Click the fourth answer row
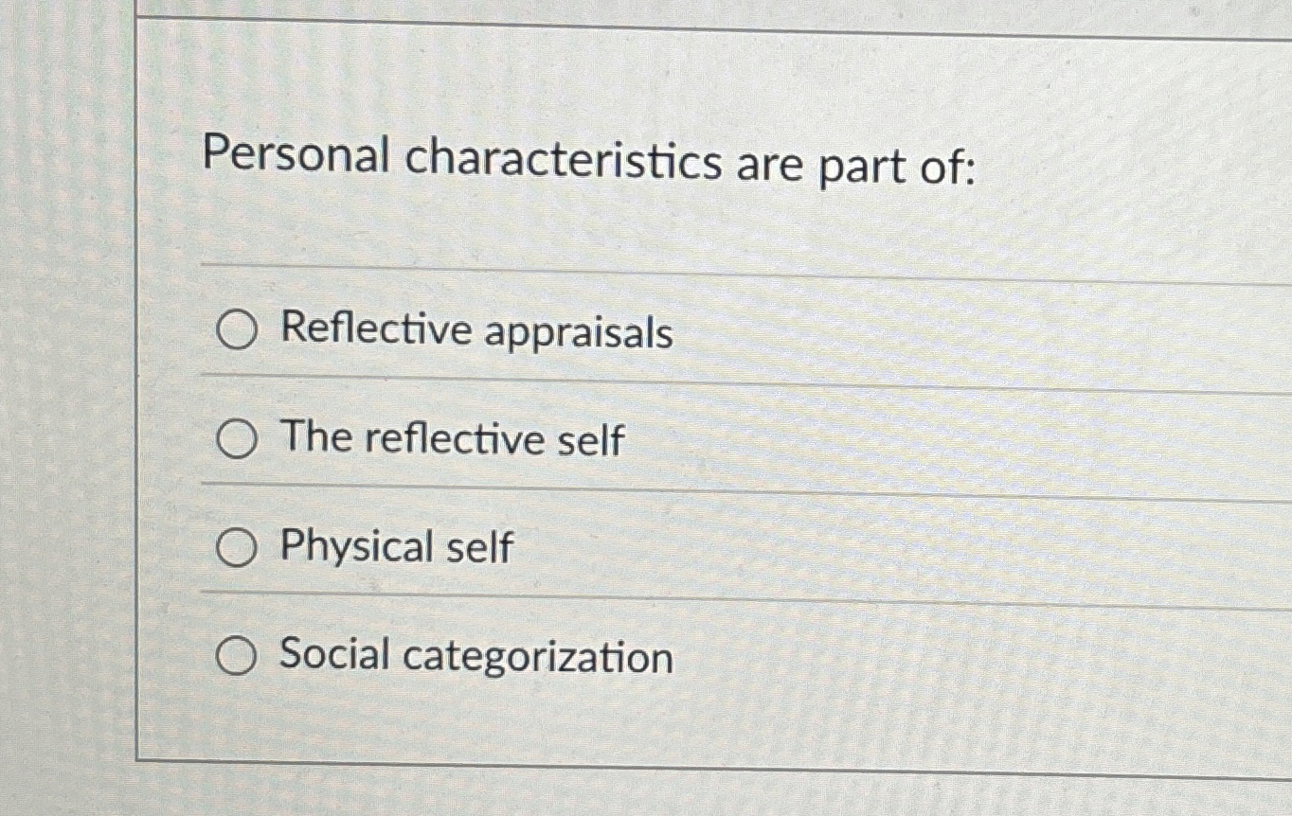1292x816 pixels. [x=568, y=655]
